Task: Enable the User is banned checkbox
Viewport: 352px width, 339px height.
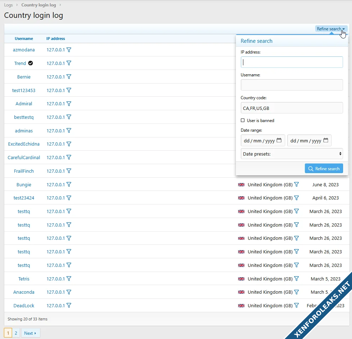Action: pyautogui.click(x=243, y=121)
